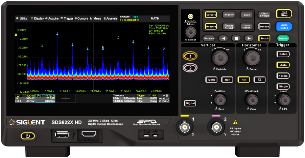Push the Horizontal scale Zoom knob

(x=252, y=58)
